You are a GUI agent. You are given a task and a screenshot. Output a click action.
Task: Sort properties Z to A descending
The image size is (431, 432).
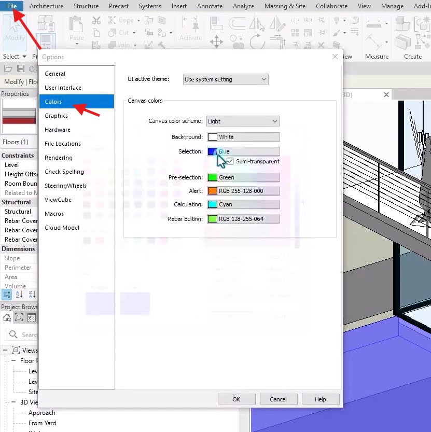[x=32, y=295]
